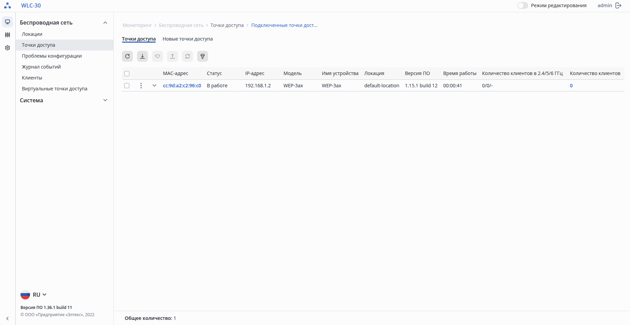Click Подключенные точки дост… breadcrumb item
The height and width of the screenshot is (325, 630).
pyautogui.click(x=284, y=25)
